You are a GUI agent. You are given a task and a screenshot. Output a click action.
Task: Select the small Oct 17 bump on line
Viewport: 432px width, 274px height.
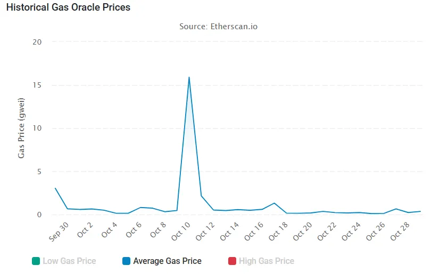click(x=274, y=203)
